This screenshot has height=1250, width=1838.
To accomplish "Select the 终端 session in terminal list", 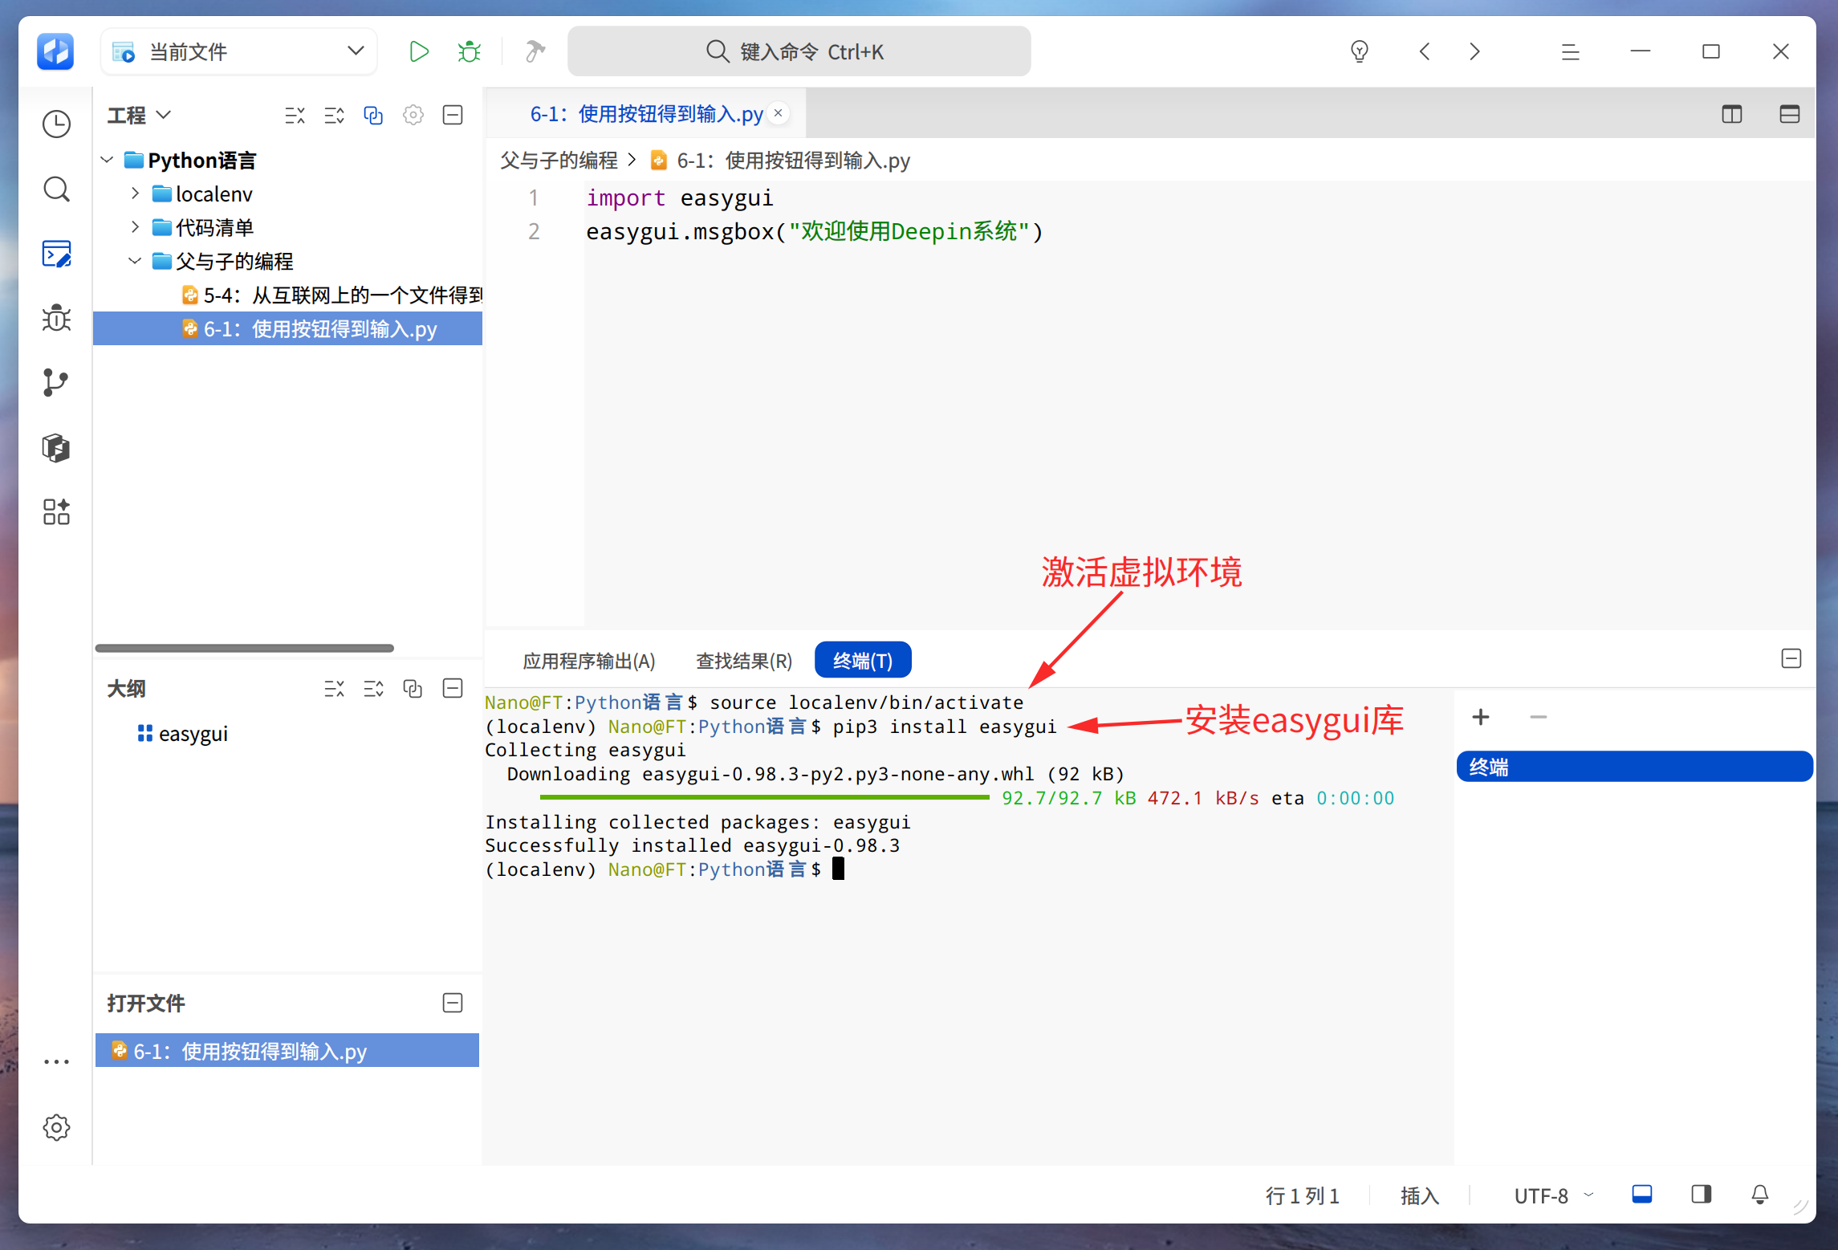I will [x=1633, y=767].
